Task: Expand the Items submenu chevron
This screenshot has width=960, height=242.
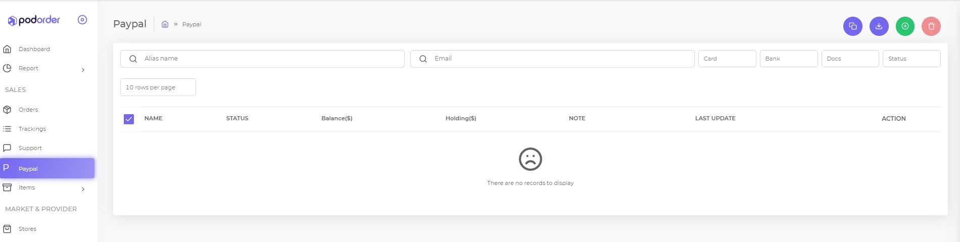Action: [83, 189]
